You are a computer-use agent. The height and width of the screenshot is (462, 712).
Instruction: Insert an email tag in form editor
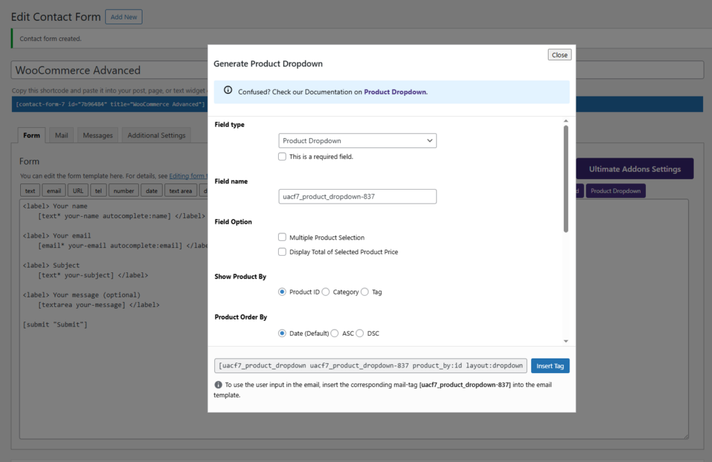click(54, 191)
